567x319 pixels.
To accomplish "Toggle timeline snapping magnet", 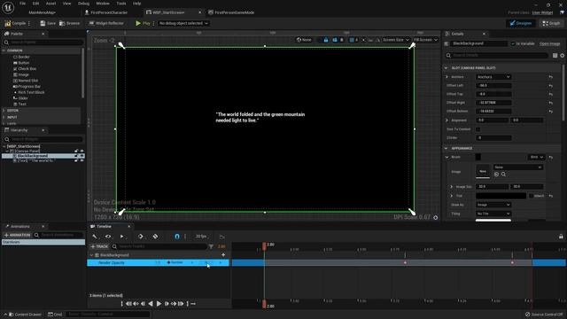I will pyautogui.click(x=177, y=237).
